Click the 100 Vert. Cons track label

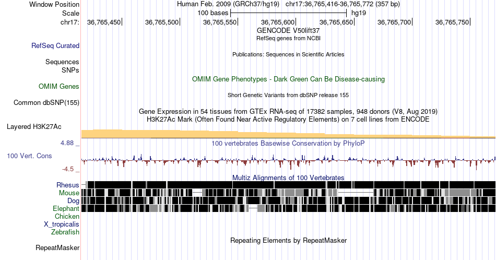29,156
